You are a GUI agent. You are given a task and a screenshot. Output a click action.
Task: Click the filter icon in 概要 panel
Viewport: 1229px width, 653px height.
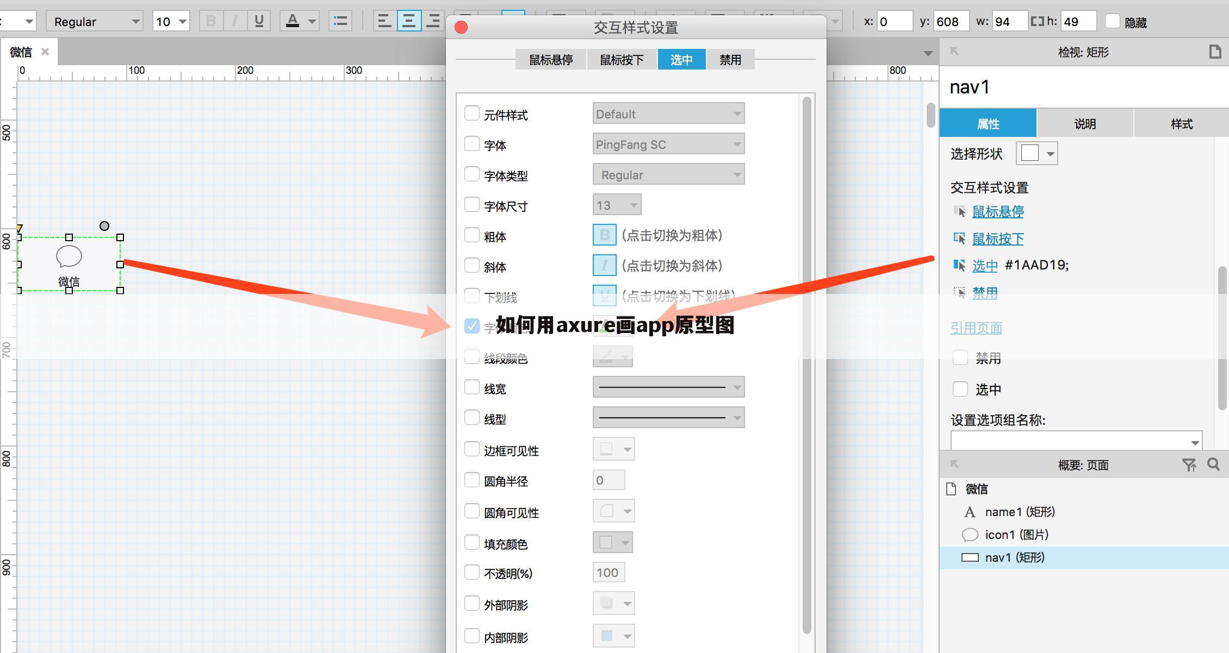pyautogui.click(x=1189, y=464)
